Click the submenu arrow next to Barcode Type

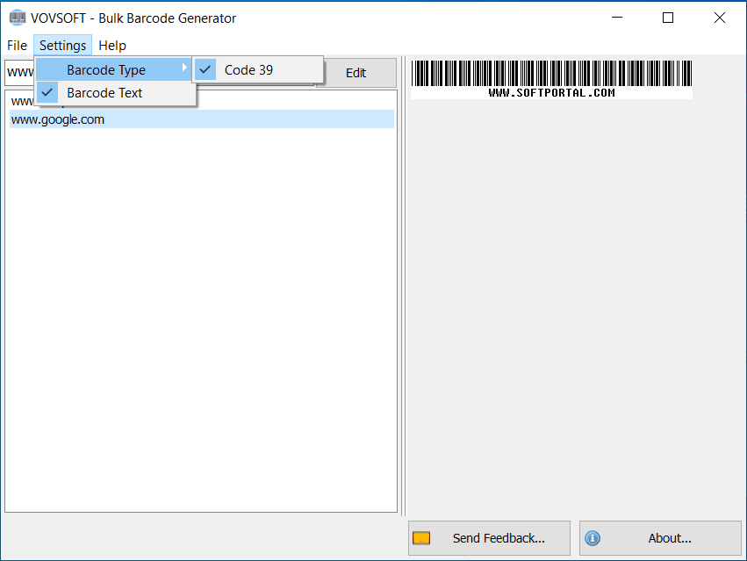[187, 69]
